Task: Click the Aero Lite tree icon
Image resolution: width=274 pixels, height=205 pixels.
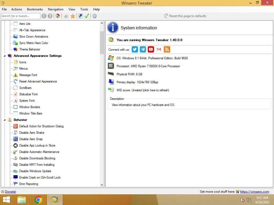Action: tap(16, 24)
